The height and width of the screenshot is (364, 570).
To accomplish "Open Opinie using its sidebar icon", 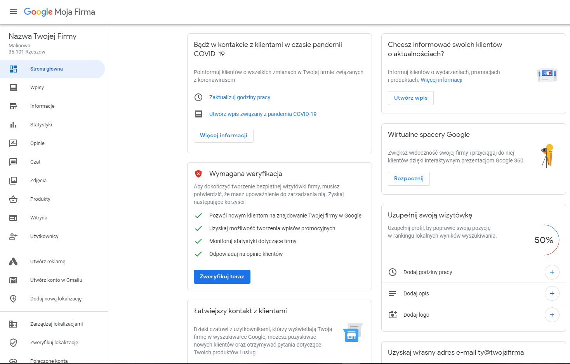I will (13, 143).
